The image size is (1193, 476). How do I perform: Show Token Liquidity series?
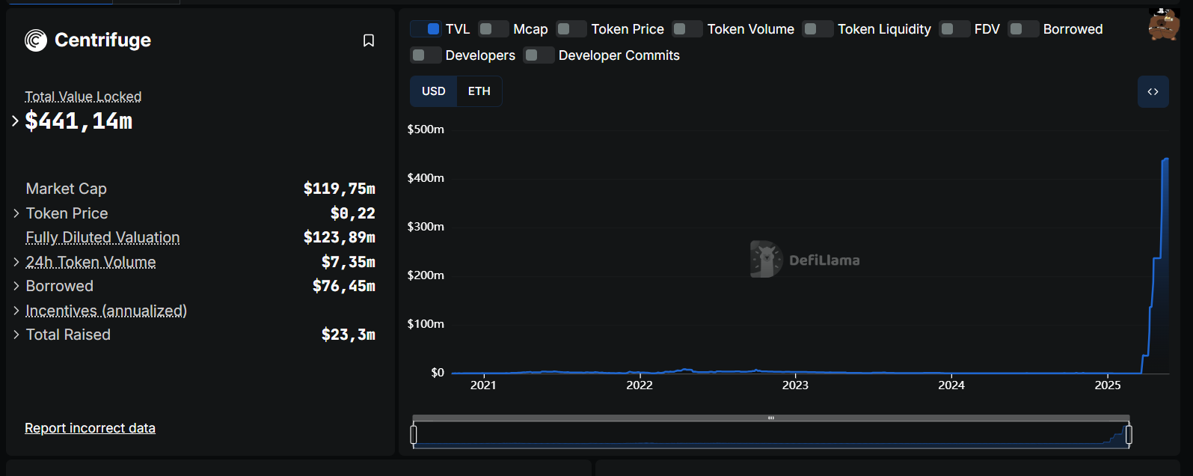(x=817, y=29)
